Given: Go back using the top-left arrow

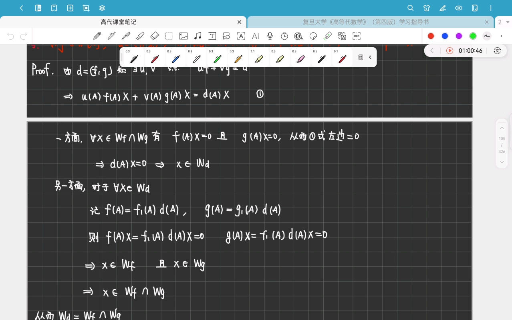Looking at the screenshot, I should pos(22,8).
